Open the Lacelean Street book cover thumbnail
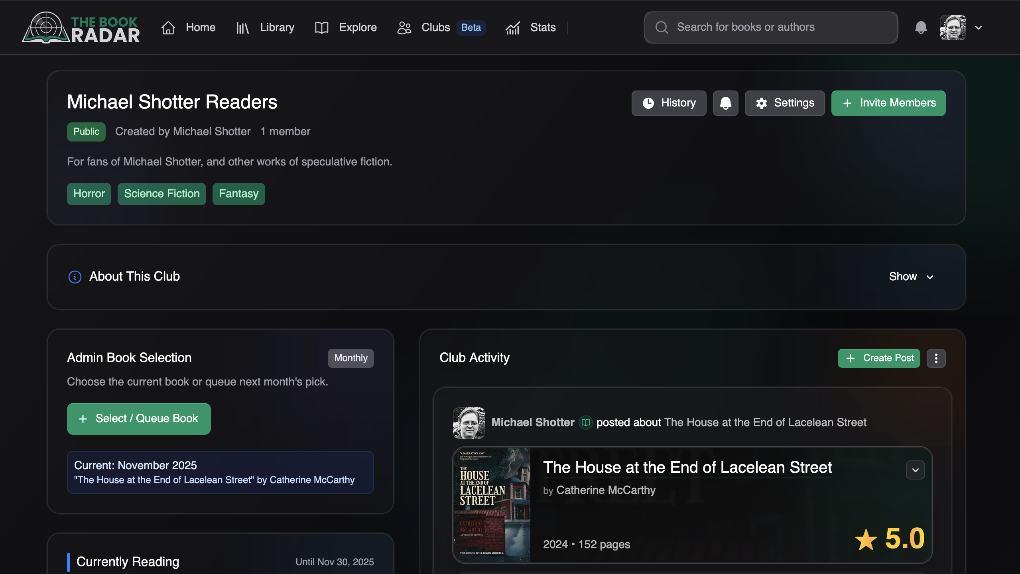Image resolution: width=1020 pixels, height=574 pixels. click(492, 505)
